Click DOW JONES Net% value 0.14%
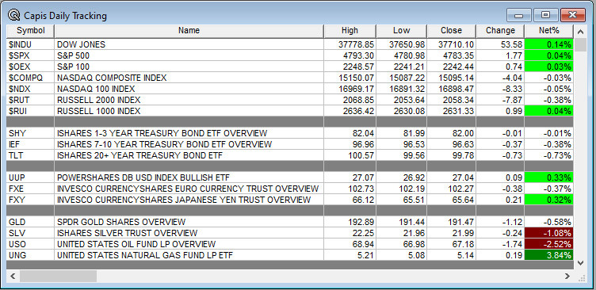Image resolution: width=596 pixels, height=290 pixels. coord(549,44)
